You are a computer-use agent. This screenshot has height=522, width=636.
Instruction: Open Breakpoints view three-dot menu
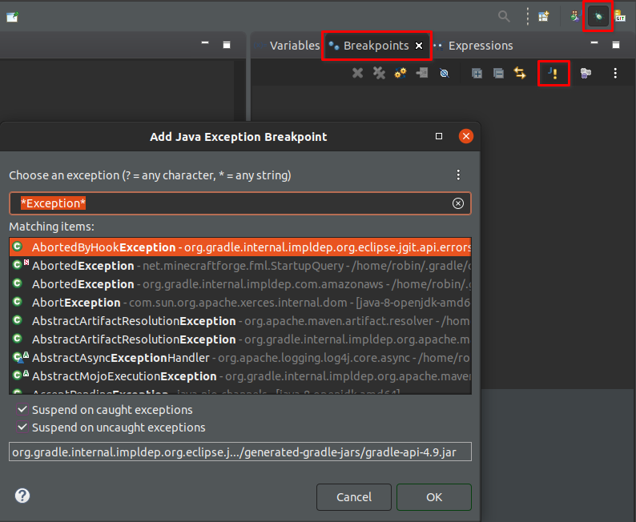click(615, 73)
